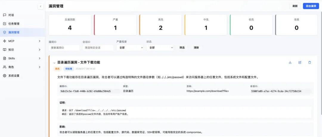Image resolution: width=322 pixels, height=137 pixels.
Task: Click the GET /download request line
Action: pyautogui.click(x=94, y=110)
